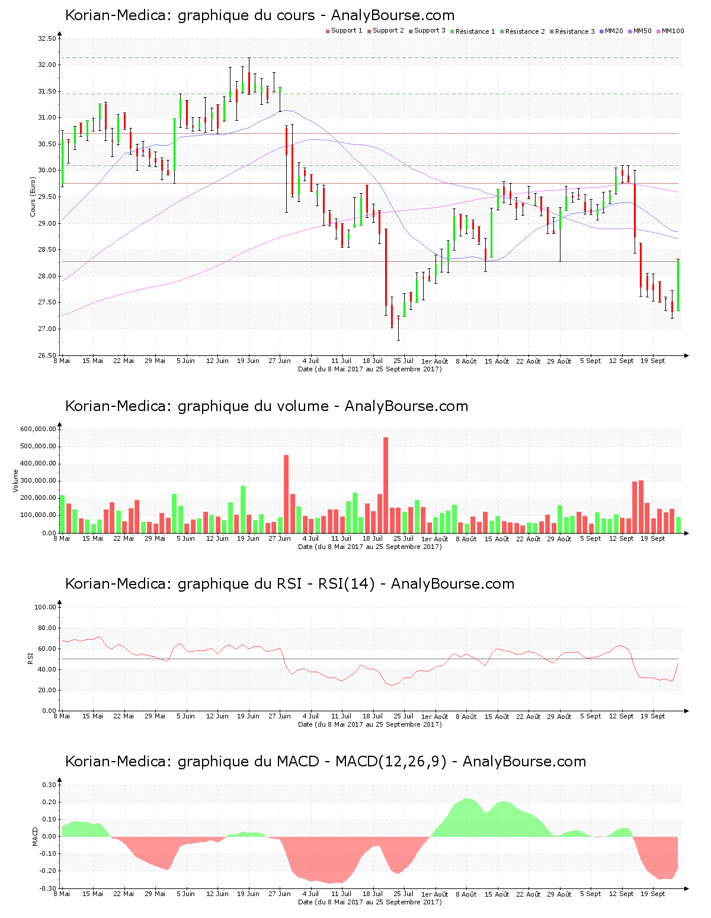Click the Support 3 legend color swatch
The width and height of the screenshot is (711, 918).
411,31
